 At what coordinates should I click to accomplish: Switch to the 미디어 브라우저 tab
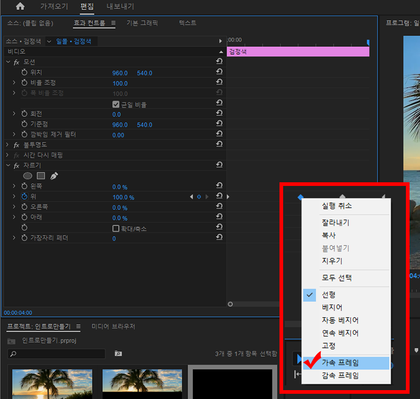click(x=113, y=326)
